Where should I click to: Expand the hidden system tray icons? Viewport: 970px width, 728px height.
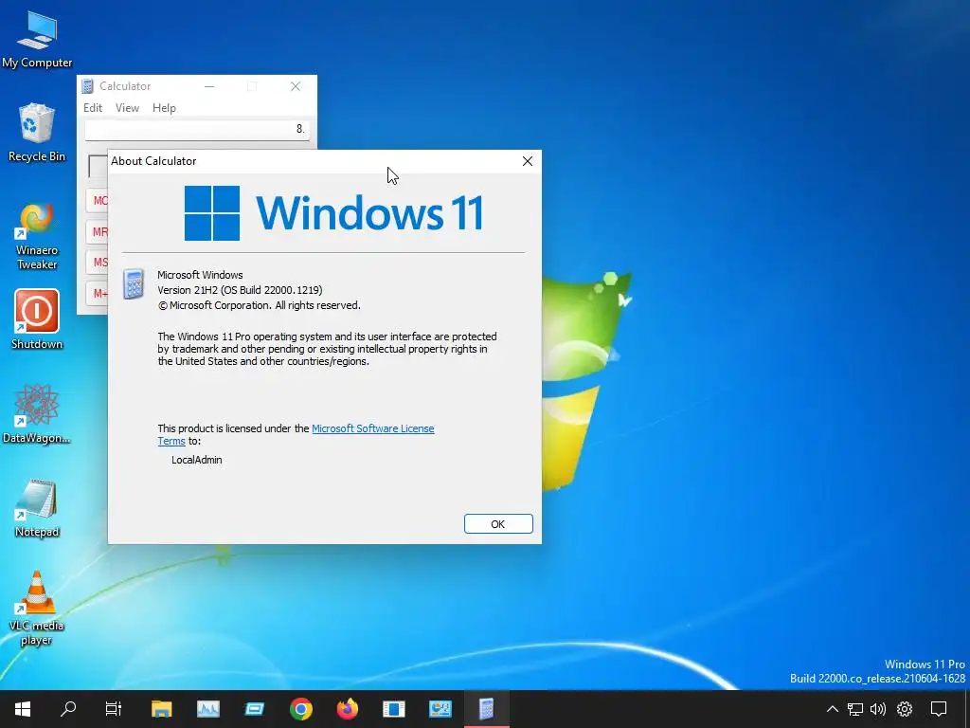(x=833, y=709)
